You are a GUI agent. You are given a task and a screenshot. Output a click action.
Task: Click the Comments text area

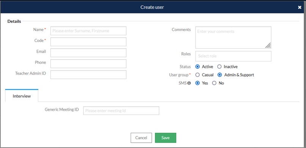[x=233, y=38]
